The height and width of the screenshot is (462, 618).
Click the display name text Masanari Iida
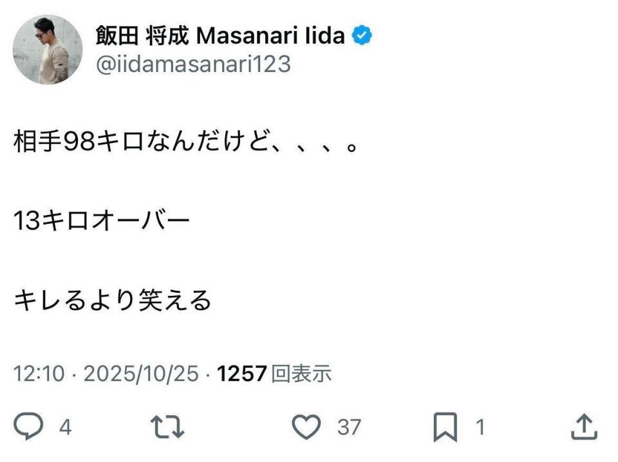[270, 36]
